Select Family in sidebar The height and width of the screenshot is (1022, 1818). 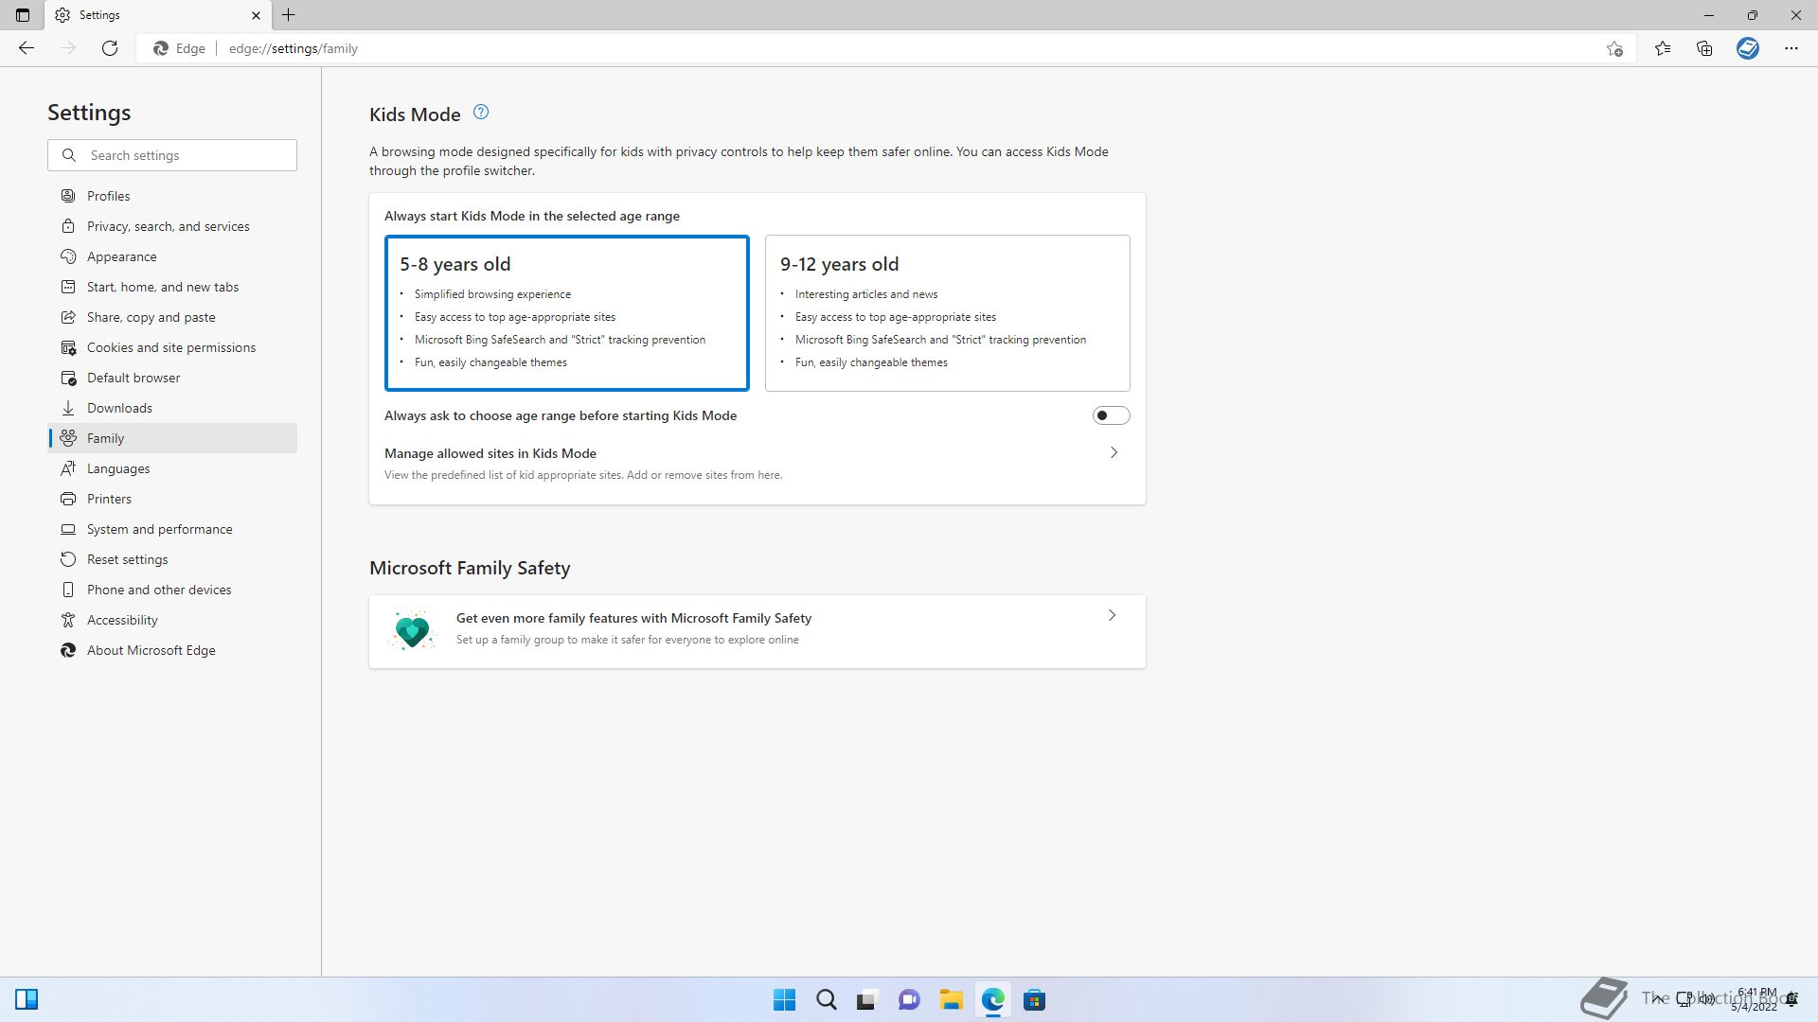pyautogui.click(x=172, y=438)
